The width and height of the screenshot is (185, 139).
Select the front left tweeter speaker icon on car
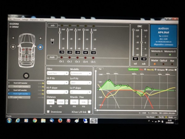pyautogui.click(x=13, y=38)
